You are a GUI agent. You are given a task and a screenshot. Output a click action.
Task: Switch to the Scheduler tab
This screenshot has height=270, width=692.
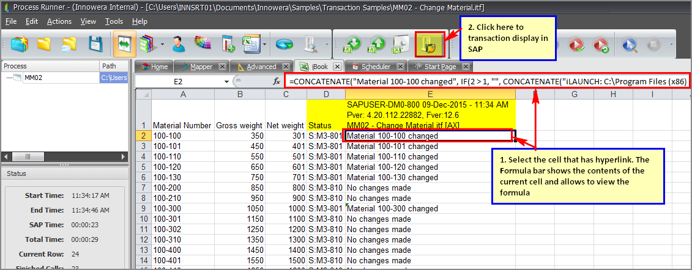pos(375,67)
